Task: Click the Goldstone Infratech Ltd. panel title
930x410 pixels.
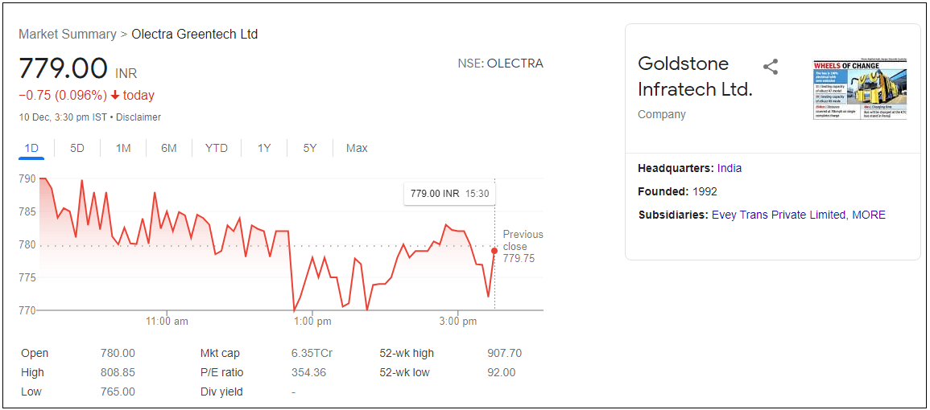Action: click(695, 76)
